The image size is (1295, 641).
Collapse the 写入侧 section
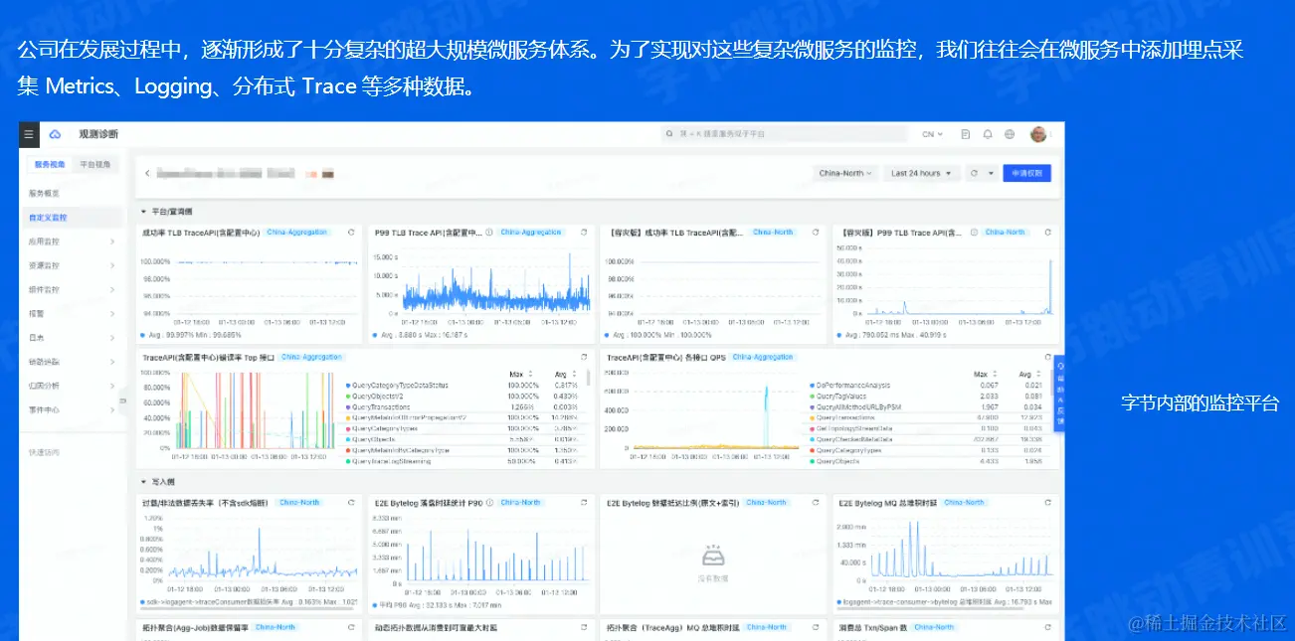pyautogui.click(x=143, y=481)
